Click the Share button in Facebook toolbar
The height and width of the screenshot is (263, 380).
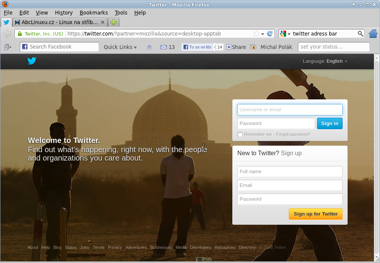click(236, 47)
